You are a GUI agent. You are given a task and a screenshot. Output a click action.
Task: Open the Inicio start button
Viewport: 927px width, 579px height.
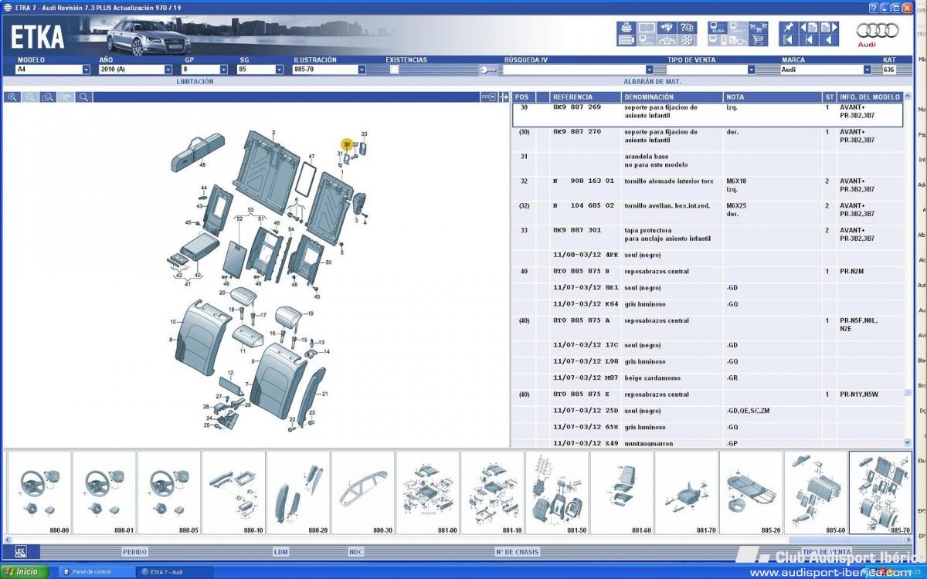pyautogui.click(x=24, y=572)
